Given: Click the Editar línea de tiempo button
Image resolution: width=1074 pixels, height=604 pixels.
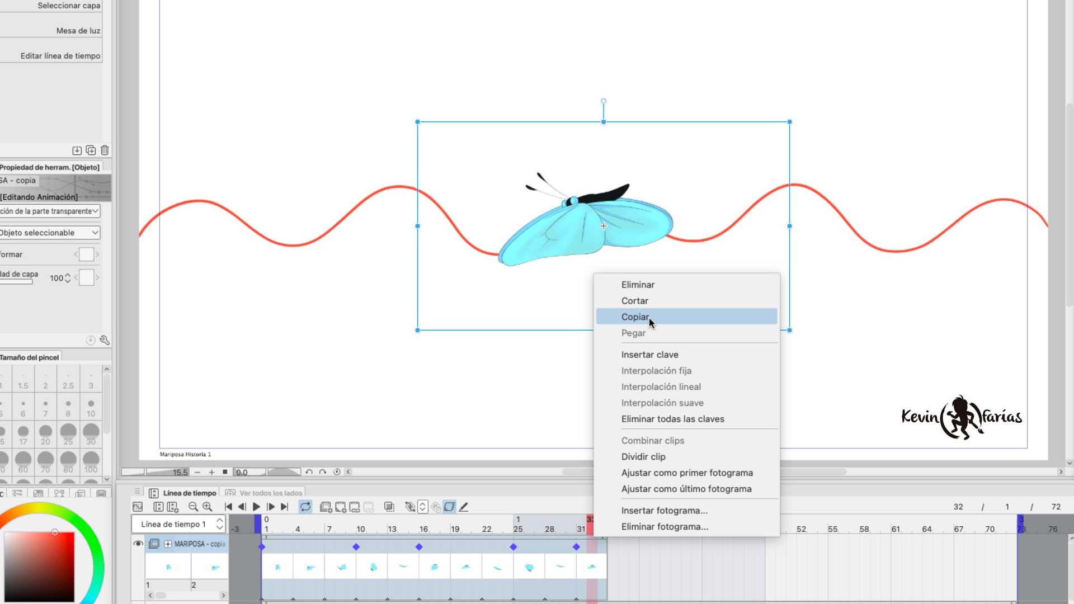Looking at the screenshot, I should click(x=60, y=56).
